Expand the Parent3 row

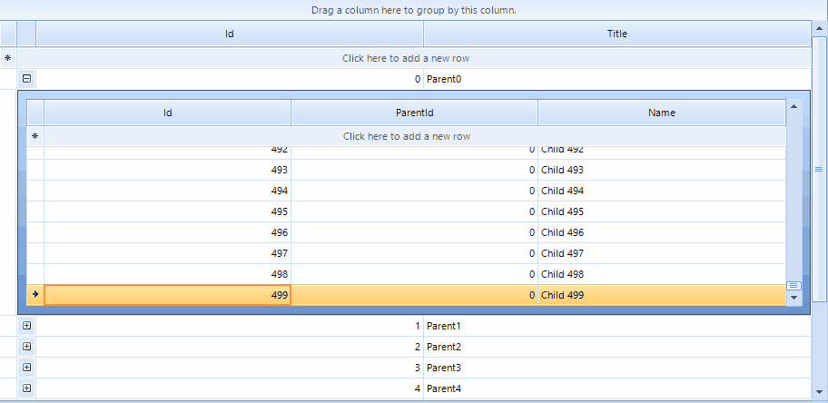tap(26, 368)
